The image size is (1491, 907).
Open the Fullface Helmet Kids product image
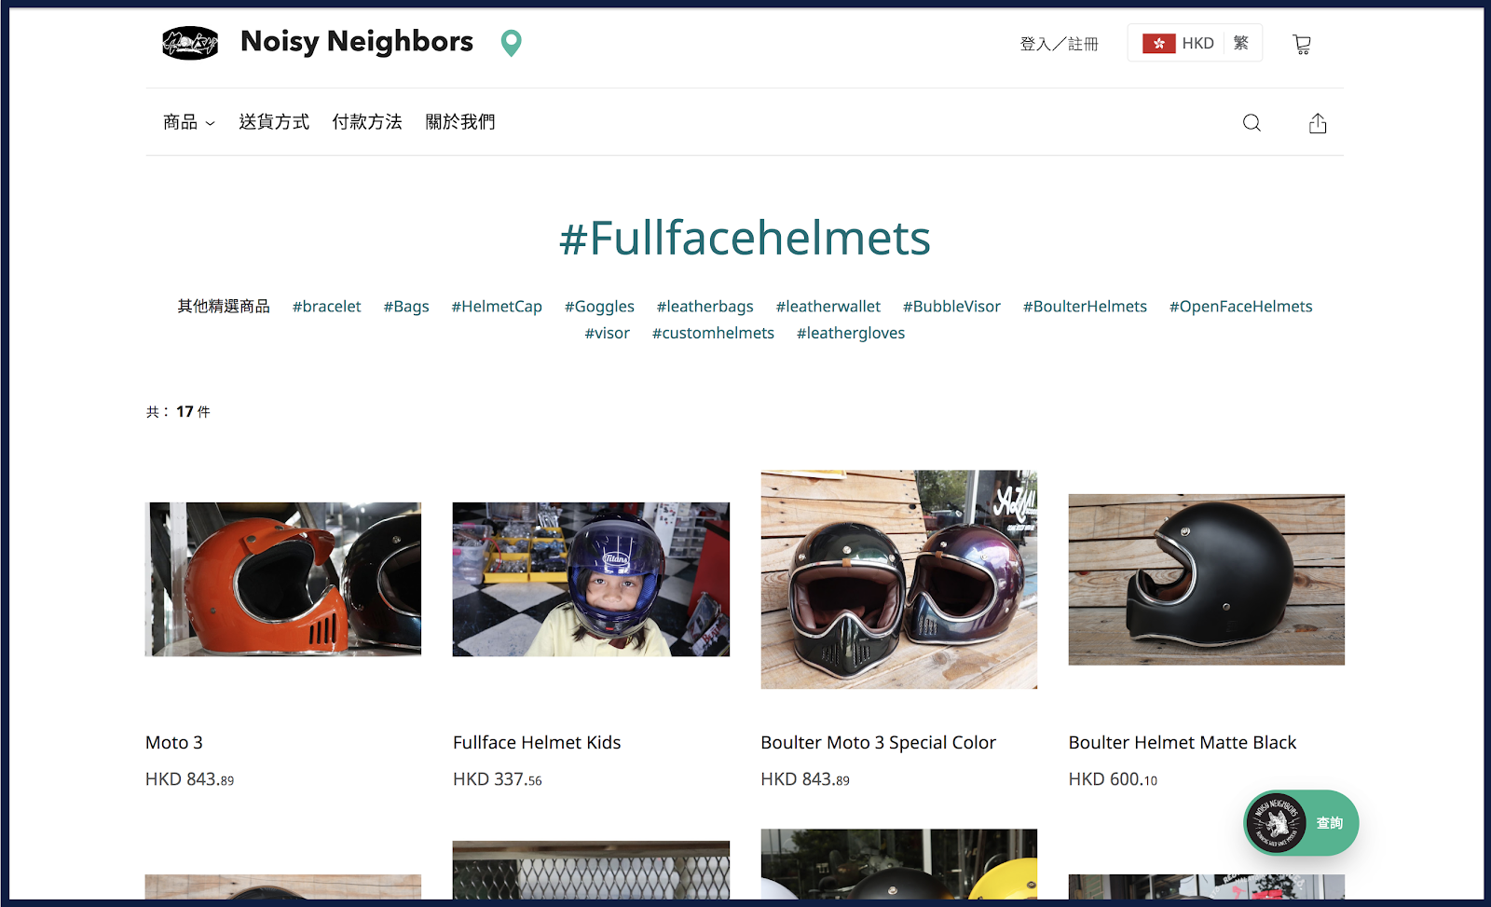[591, 579]
